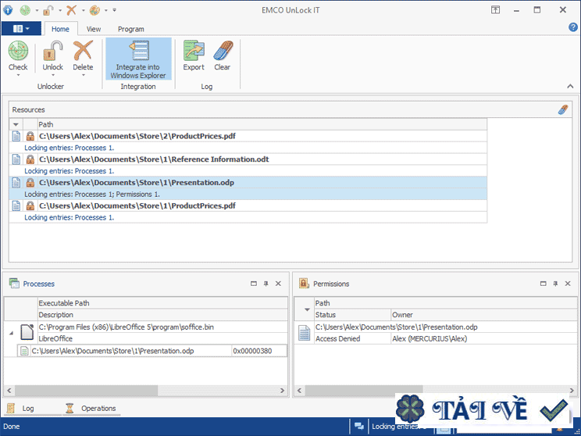
Task: Open the Resources column selector dropdown arrow
Action: 16,124
